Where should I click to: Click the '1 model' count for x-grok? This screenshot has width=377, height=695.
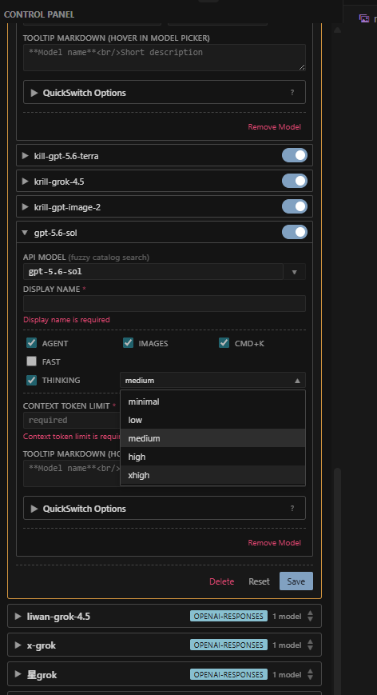pyautogui.click(x=287, y=645)
